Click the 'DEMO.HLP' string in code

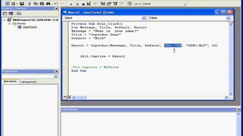(x=197, y=45)
